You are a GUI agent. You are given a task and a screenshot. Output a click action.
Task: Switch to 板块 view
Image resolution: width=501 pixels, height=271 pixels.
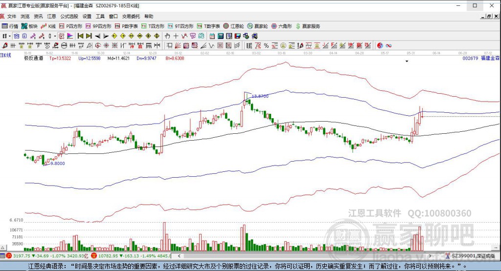[29, 26]
